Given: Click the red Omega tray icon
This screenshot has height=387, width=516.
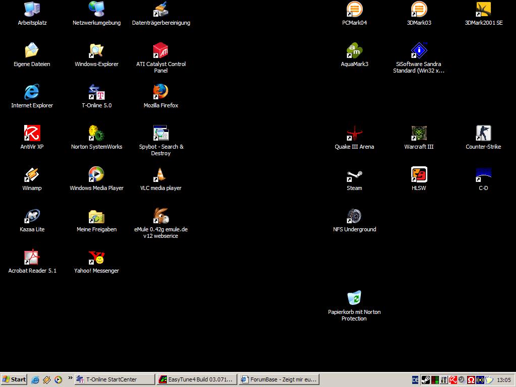Looking at the screenshot, I should pyautogui.click(x=471, y=380).
